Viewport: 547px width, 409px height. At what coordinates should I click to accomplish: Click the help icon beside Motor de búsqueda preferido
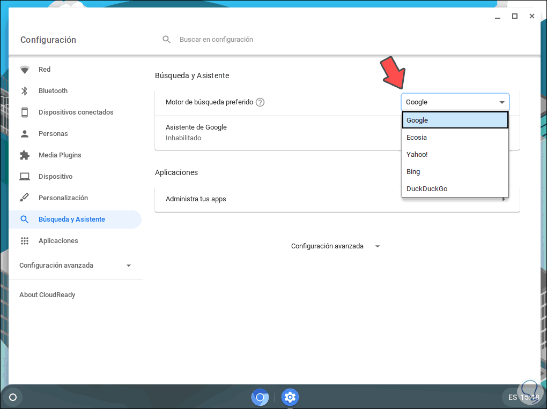tap(260, 102)
